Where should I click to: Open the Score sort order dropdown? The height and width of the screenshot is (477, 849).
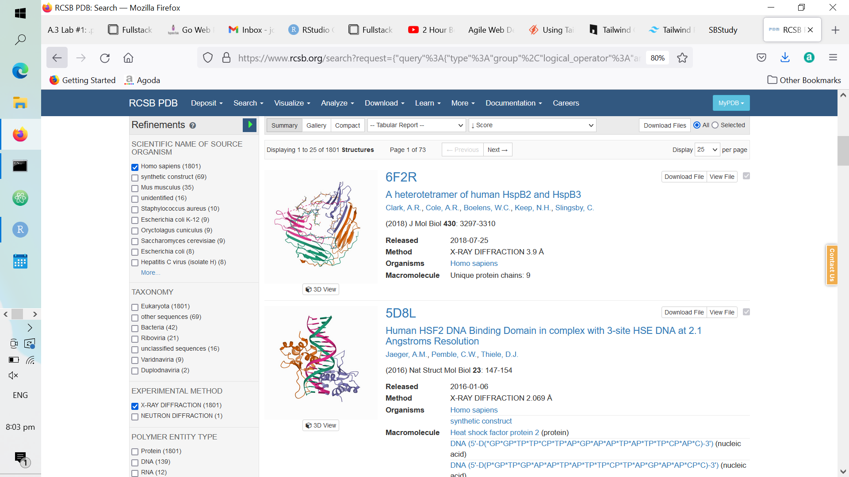tap(532, 125)
